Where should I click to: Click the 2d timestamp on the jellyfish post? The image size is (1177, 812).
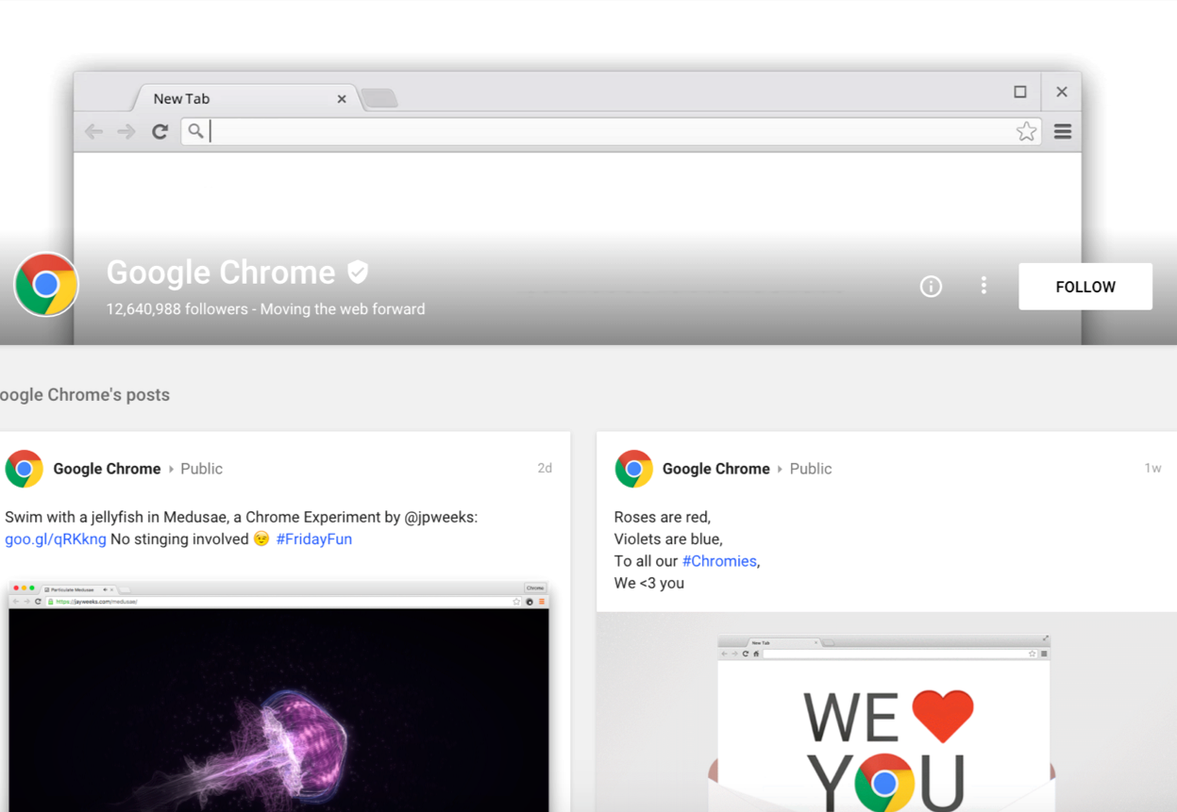(545, 469)
